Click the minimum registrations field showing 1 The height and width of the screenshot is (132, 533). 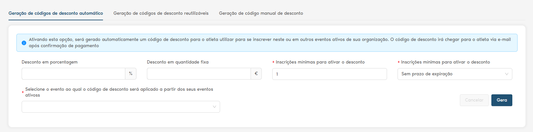pos(329,74)
